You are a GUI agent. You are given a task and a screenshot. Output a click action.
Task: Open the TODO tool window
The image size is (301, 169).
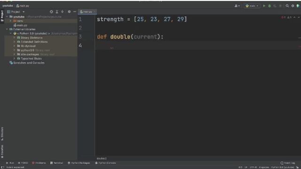coord(23,163)
